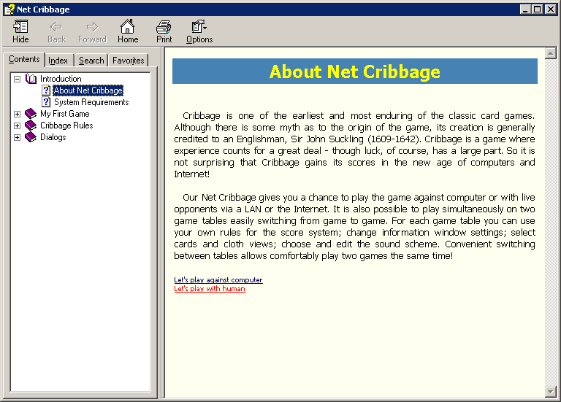
Task: Open the Options toolbar menu
Action: [199, 31]
